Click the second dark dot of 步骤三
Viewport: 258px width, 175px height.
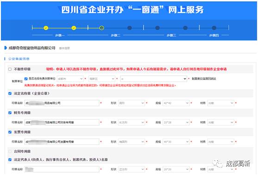(x=185, y=28)
